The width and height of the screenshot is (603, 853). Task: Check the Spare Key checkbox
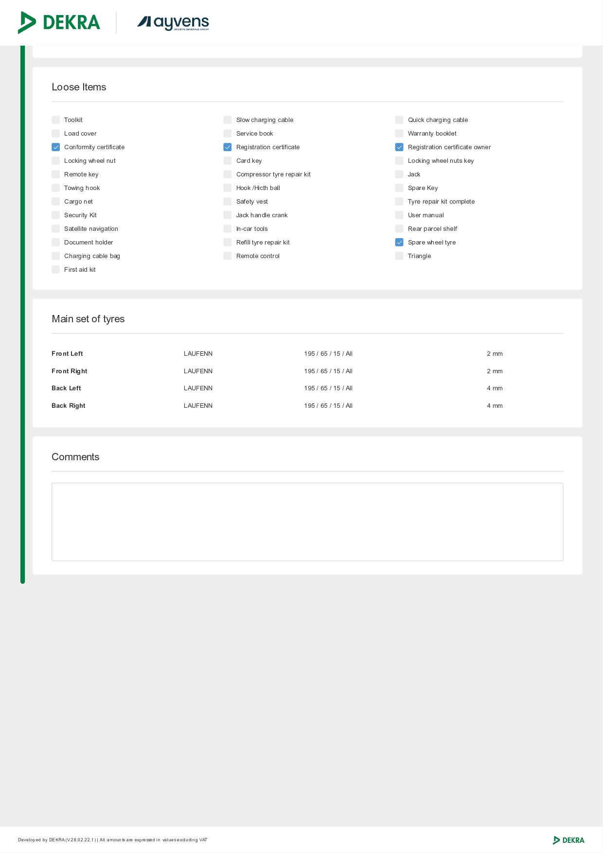click(399, 188)
